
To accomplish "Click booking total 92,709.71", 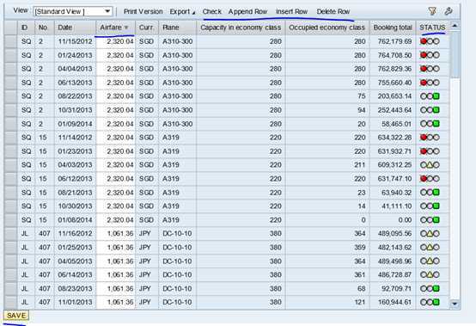I will pos(397,288).
